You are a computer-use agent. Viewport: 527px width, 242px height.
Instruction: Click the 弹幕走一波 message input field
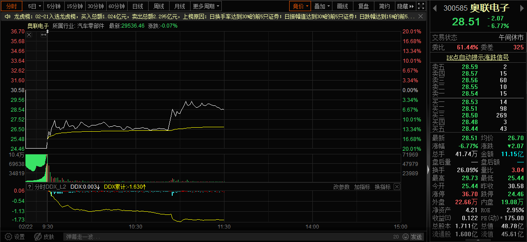(223, 237)
